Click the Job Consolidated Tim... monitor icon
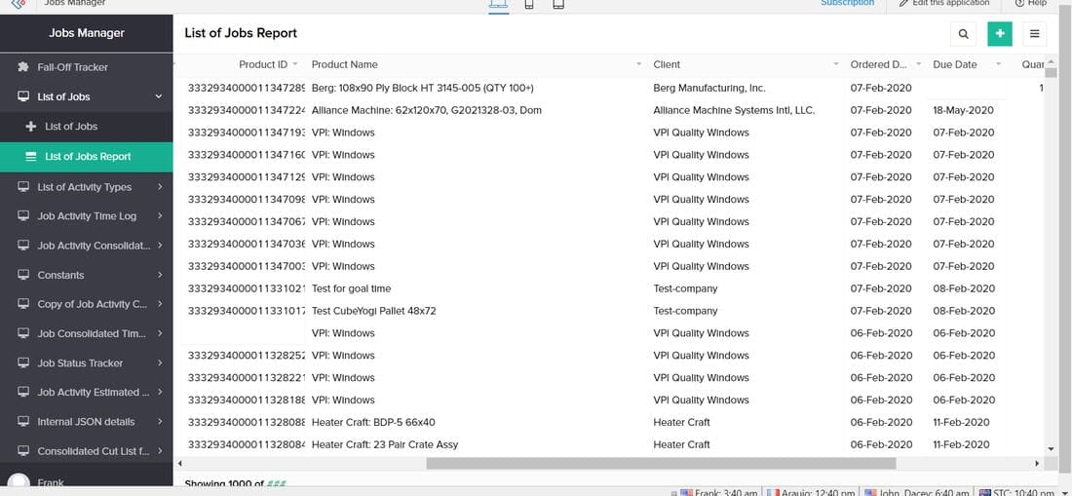1072x496 pixels. tap(23, 333)
